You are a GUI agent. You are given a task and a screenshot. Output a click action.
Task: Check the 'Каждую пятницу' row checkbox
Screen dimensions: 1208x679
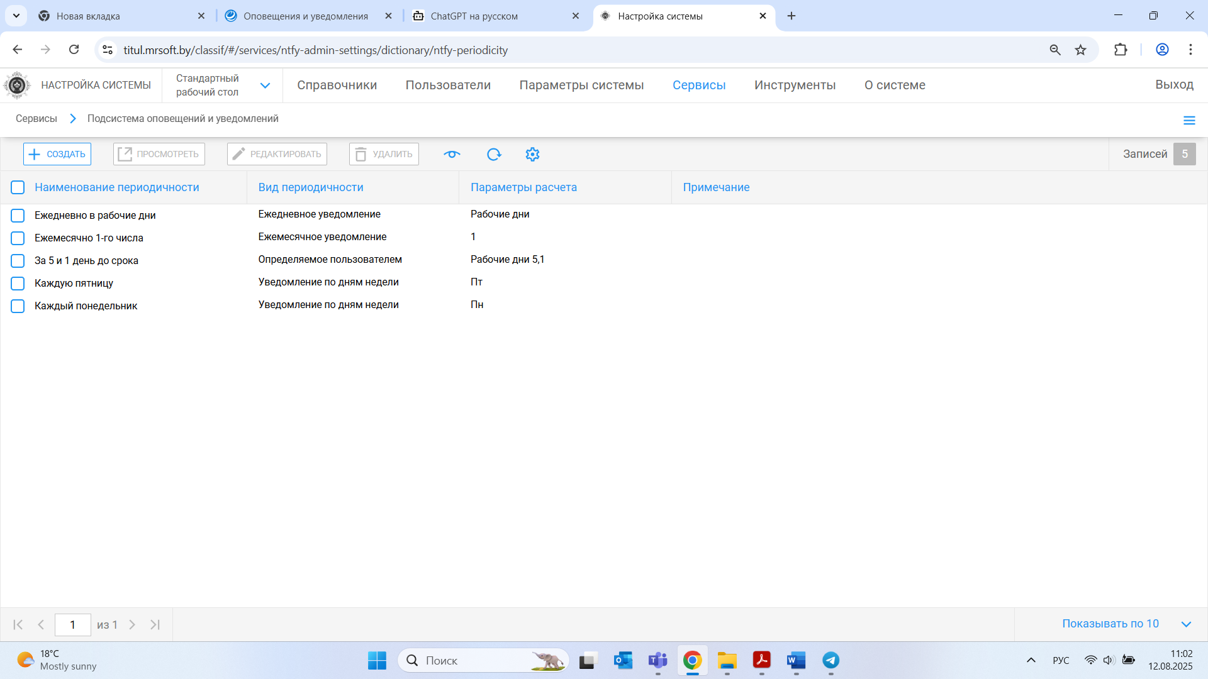(18, 284)
